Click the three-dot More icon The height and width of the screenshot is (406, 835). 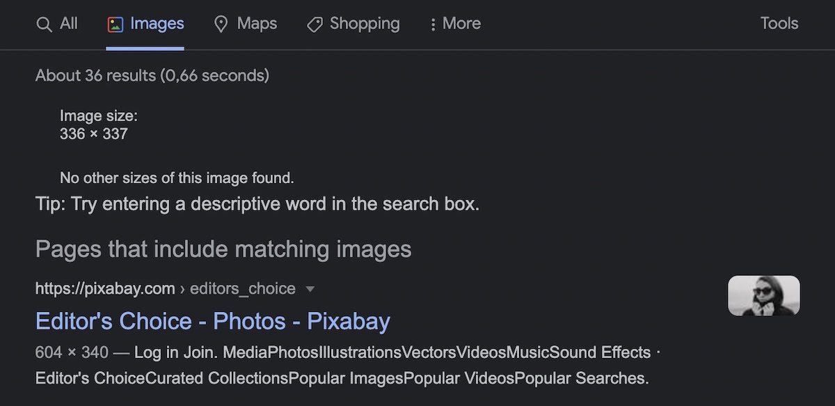pyautogui.click(x=433, y=24)
